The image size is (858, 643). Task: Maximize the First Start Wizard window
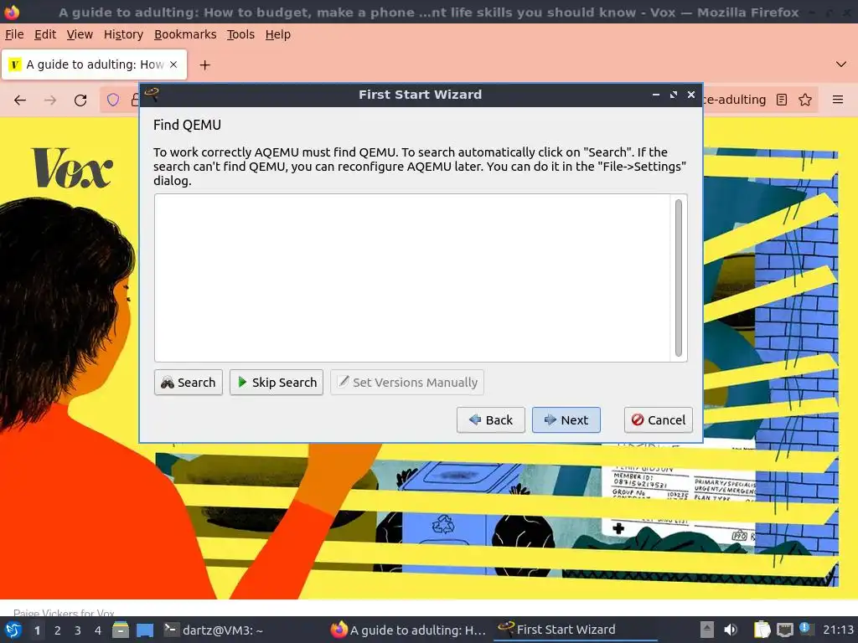674,95
